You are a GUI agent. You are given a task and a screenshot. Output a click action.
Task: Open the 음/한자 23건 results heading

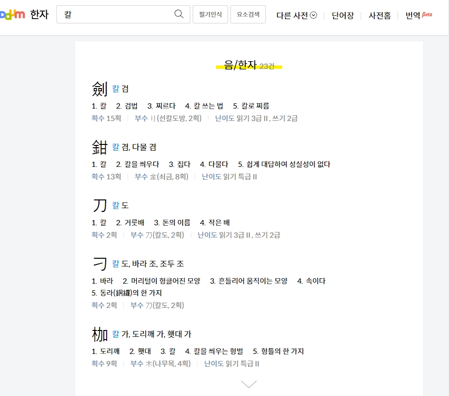(x=249, y=65)
